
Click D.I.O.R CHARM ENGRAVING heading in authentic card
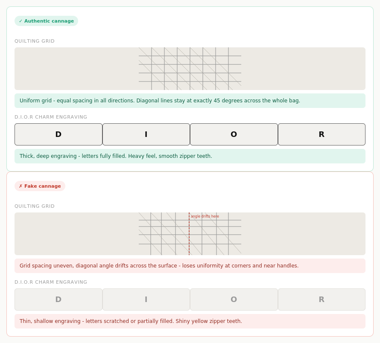(x=51, y=117)
